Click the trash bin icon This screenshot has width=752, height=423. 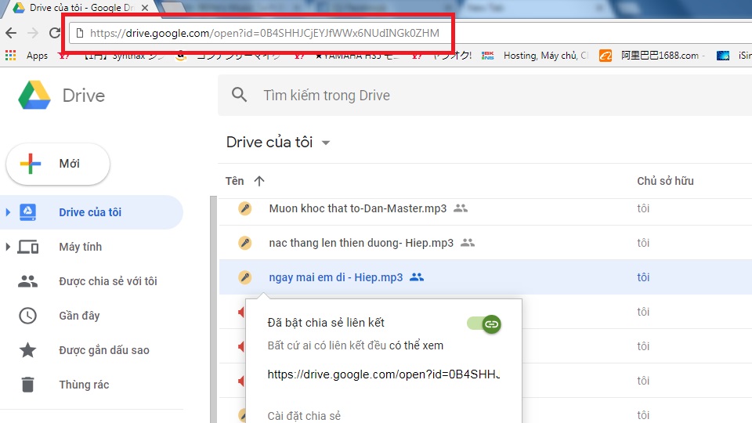point(28,385)
